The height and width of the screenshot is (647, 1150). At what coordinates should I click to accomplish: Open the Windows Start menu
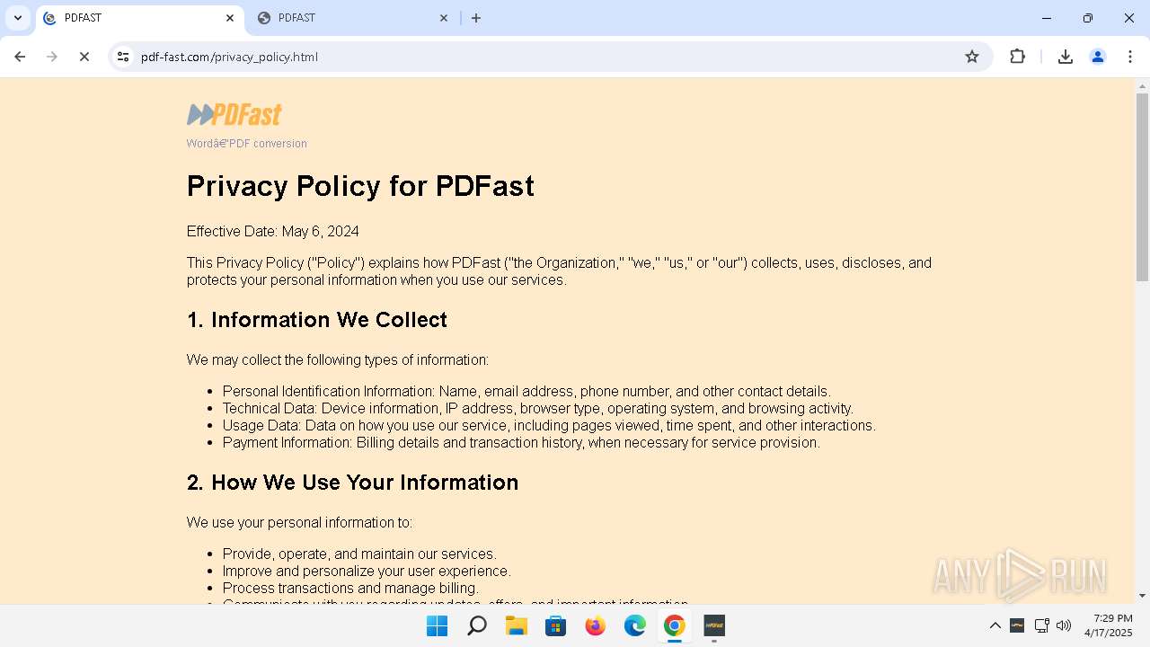coord(438,625)
